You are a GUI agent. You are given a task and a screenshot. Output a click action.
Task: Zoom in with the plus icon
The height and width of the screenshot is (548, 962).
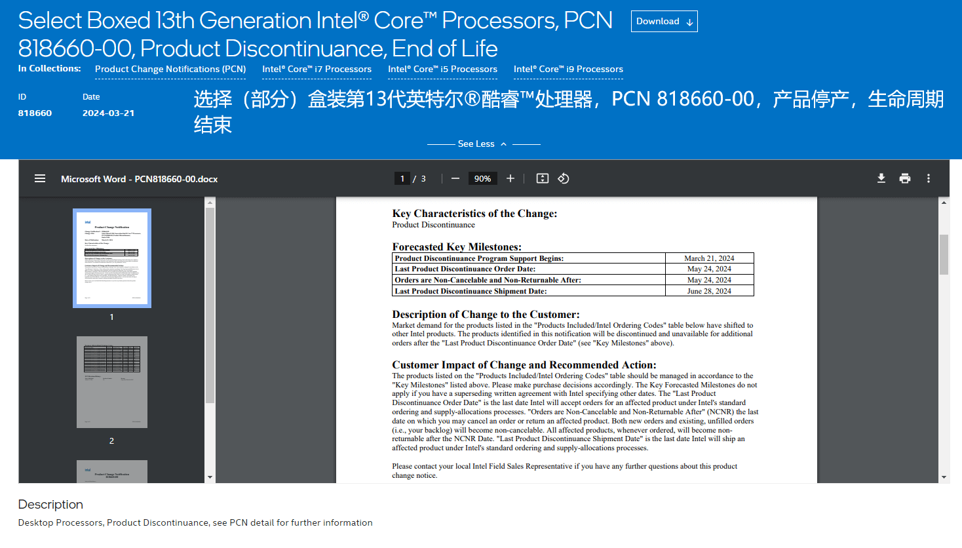pyautogui.click(x=510, y=178)
